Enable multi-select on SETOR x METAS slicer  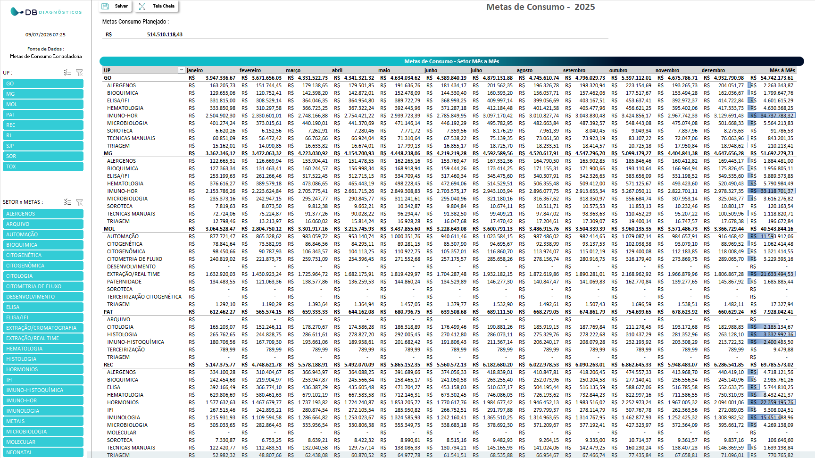(67, 202)
